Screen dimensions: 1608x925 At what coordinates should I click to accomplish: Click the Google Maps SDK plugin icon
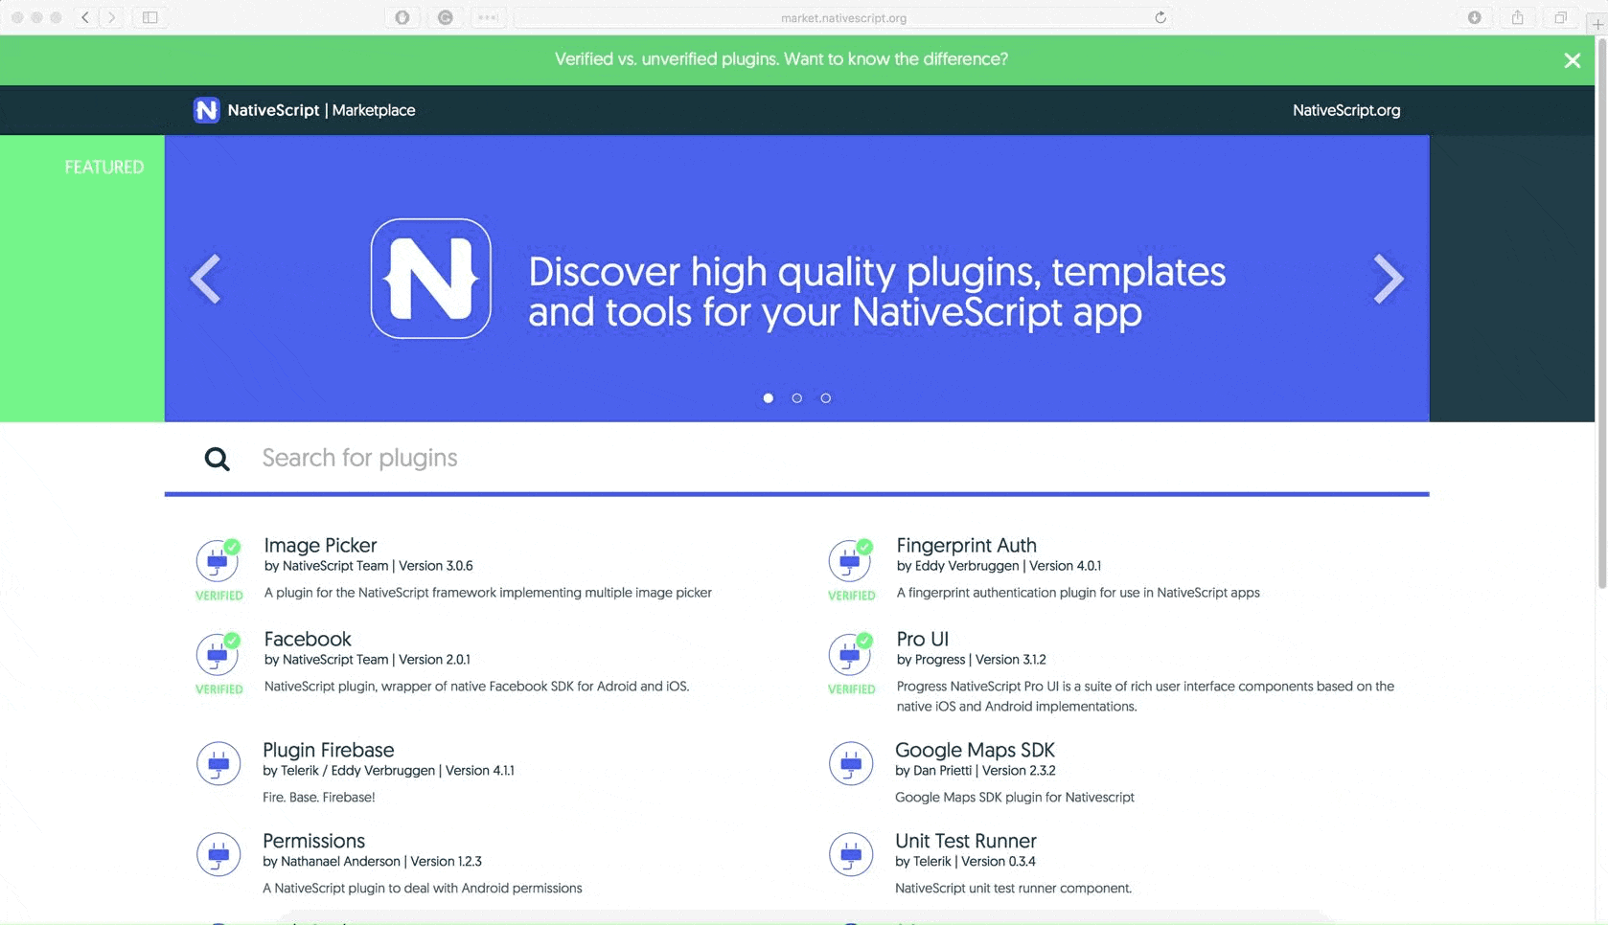point(851,763)
